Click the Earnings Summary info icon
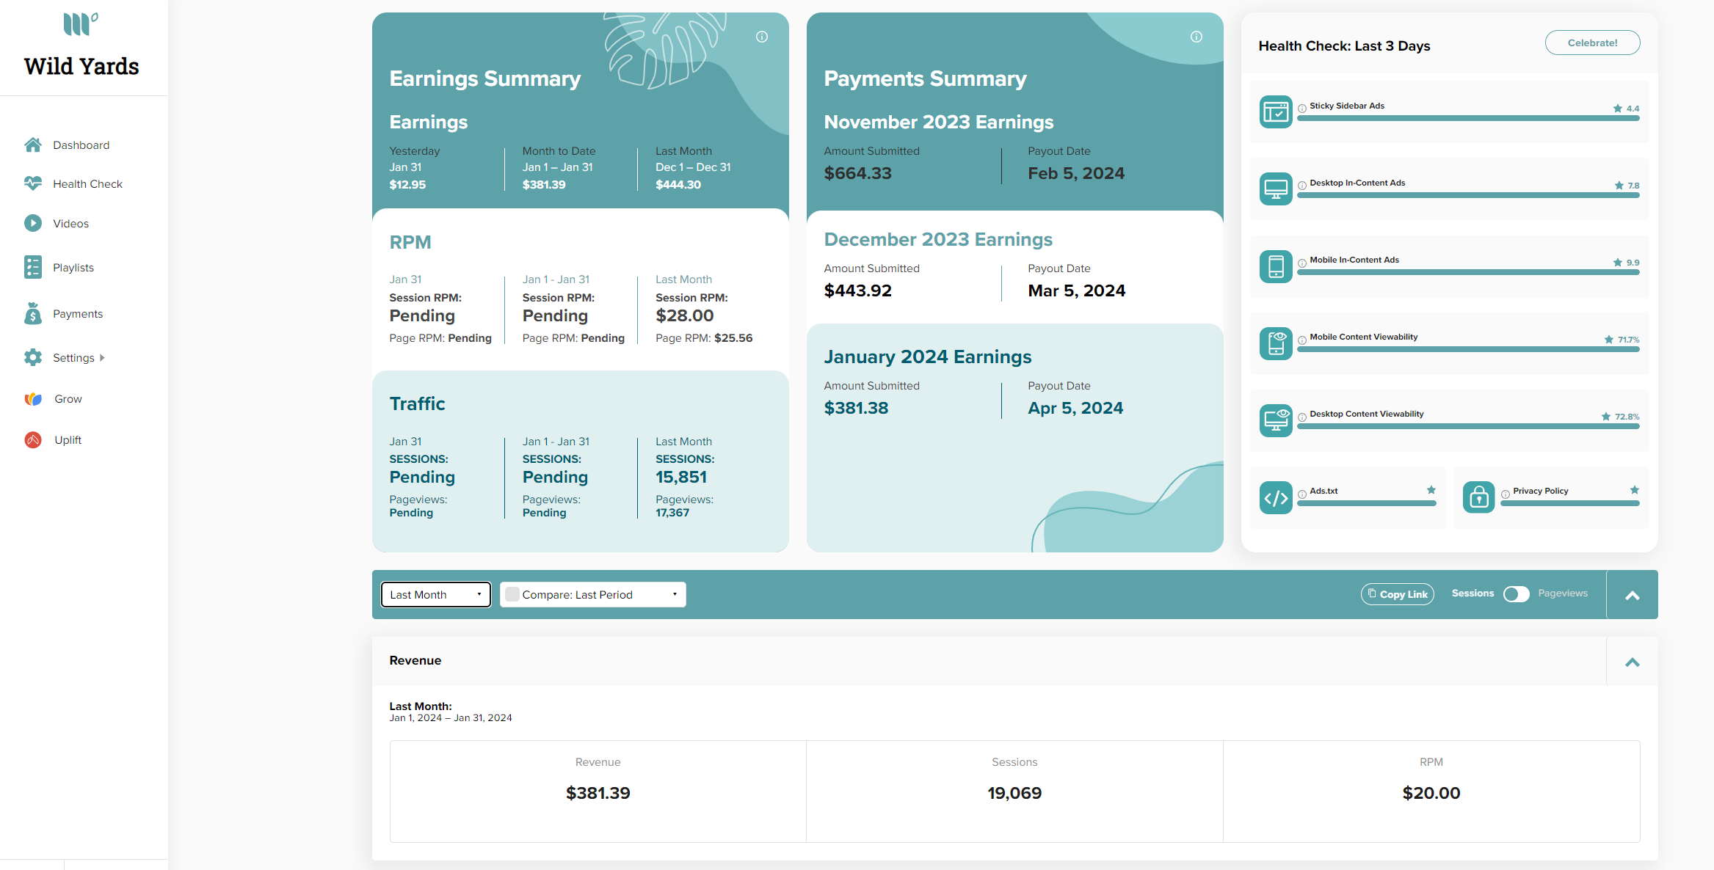1714x870 pixels. (762, 37)
